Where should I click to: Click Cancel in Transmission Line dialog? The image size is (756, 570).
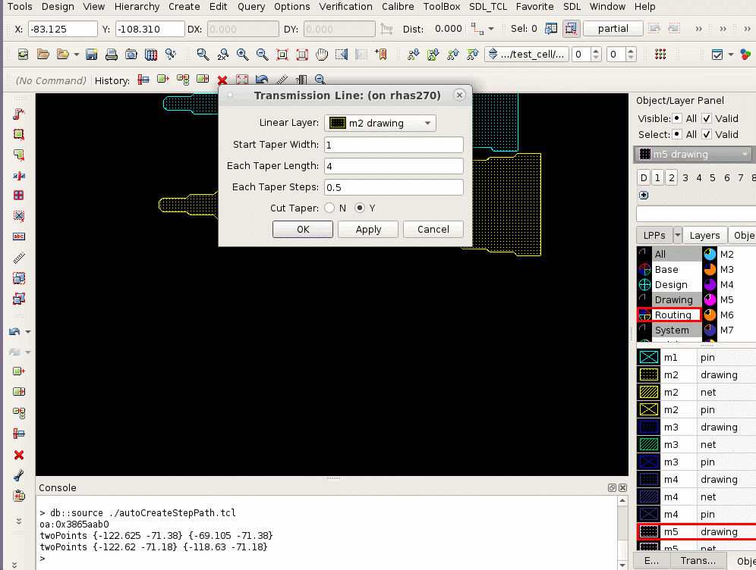pos(433,229)
